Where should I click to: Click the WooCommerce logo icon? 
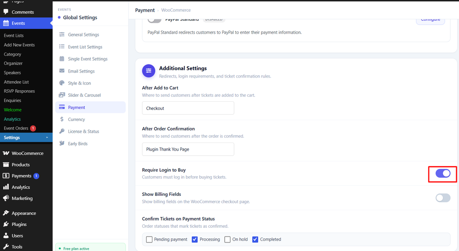point(6,153)
